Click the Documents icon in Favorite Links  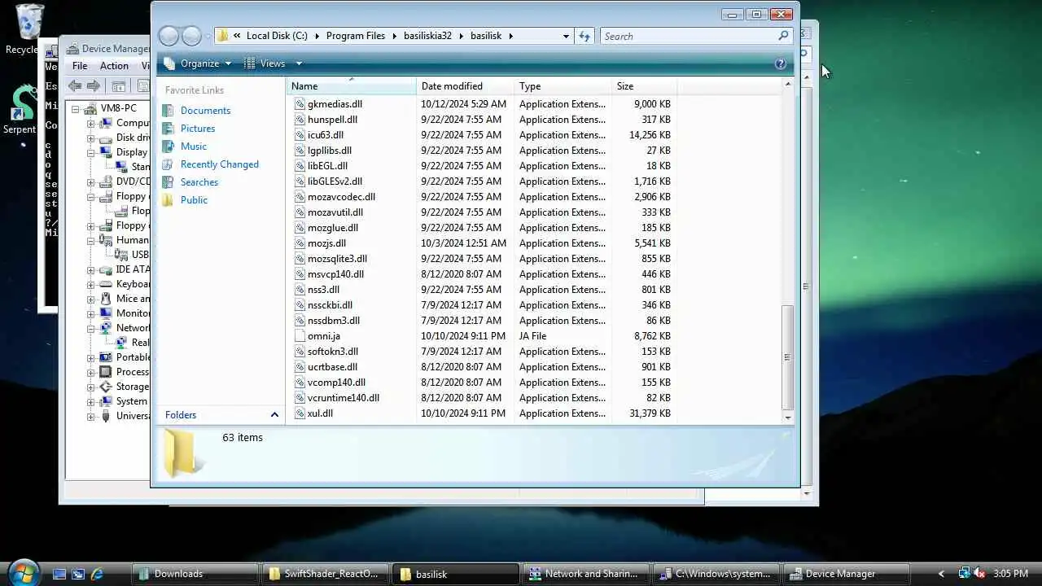[169, 111]
